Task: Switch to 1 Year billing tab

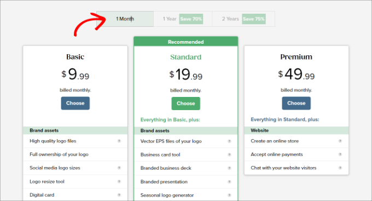Action: [x=183, y=19]
